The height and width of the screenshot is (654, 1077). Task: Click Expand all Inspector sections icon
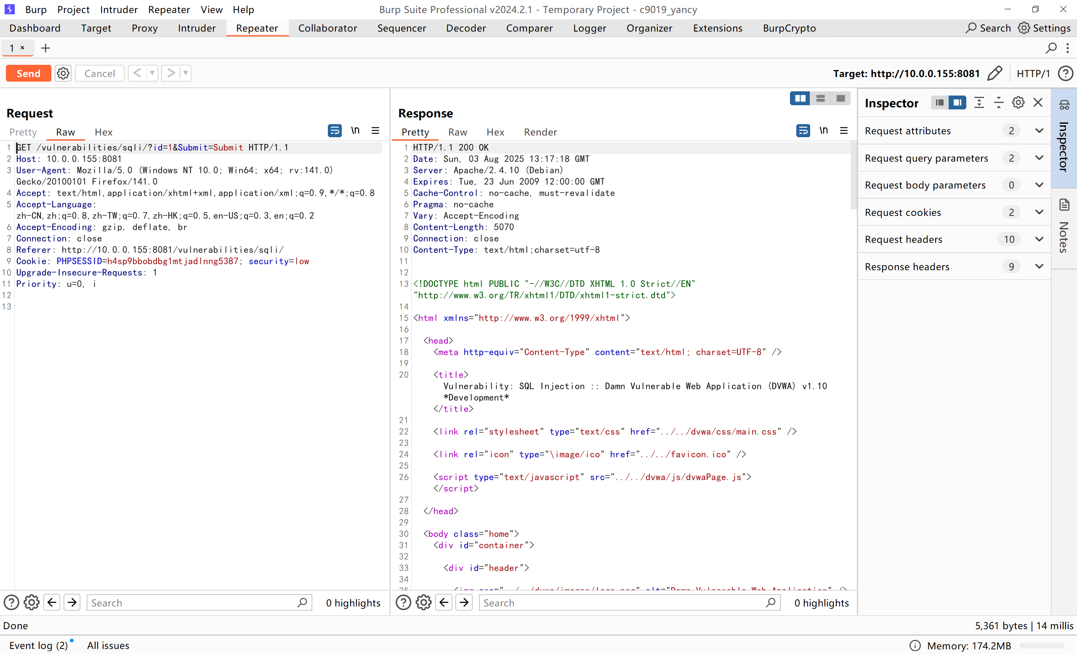click(x=979, y=103)
